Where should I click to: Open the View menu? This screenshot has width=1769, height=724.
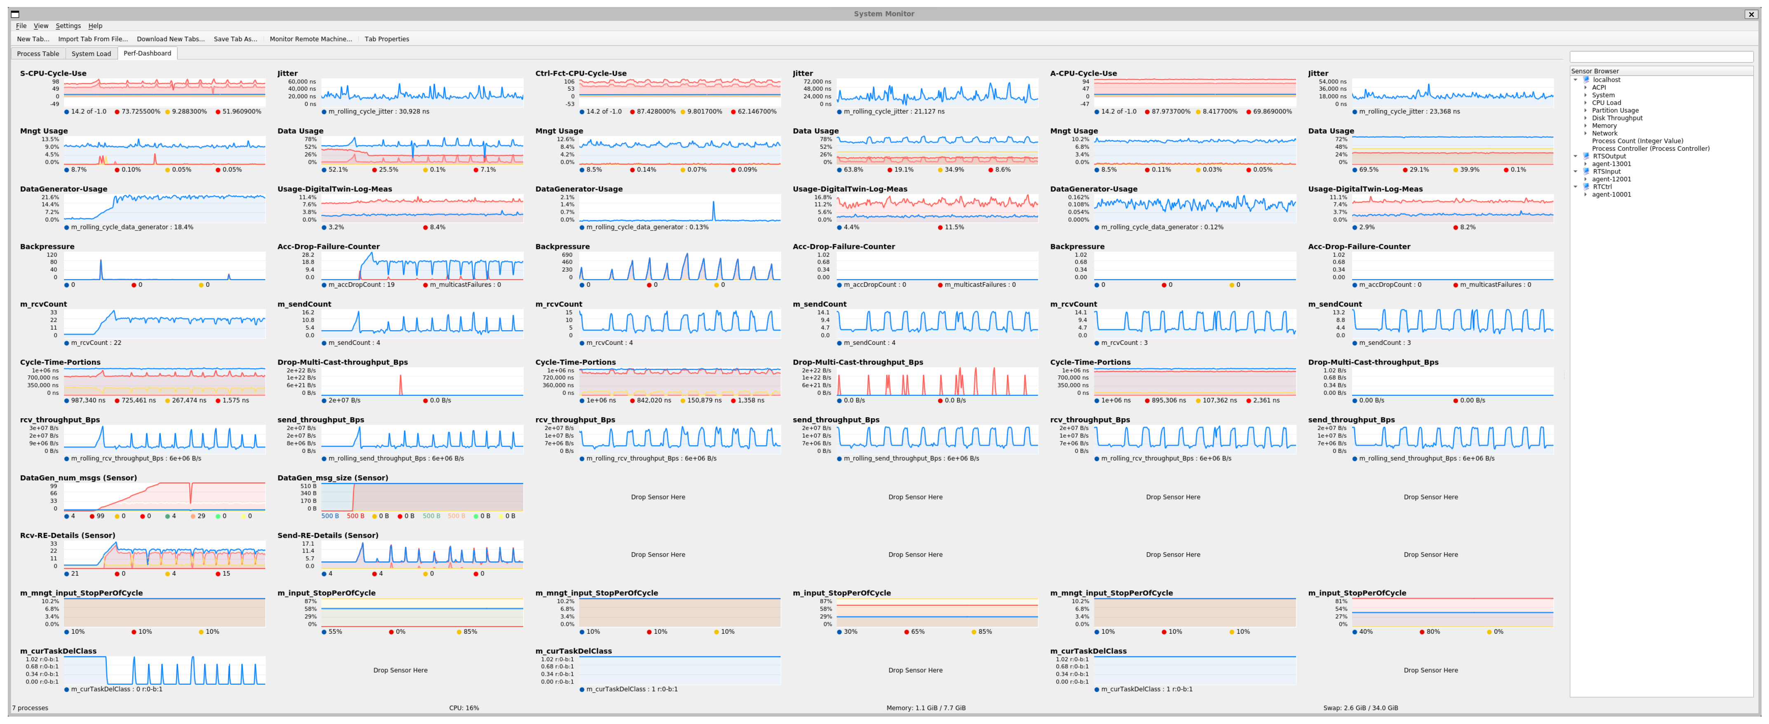coord(41,26)
